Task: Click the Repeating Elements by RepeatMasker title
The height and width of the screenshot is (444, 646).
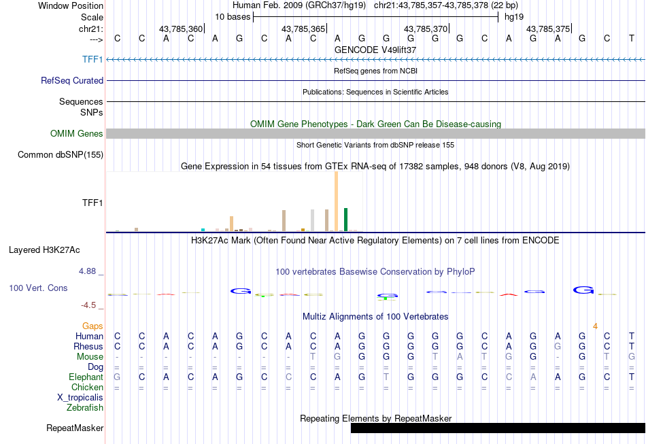Action: point(375,418)
